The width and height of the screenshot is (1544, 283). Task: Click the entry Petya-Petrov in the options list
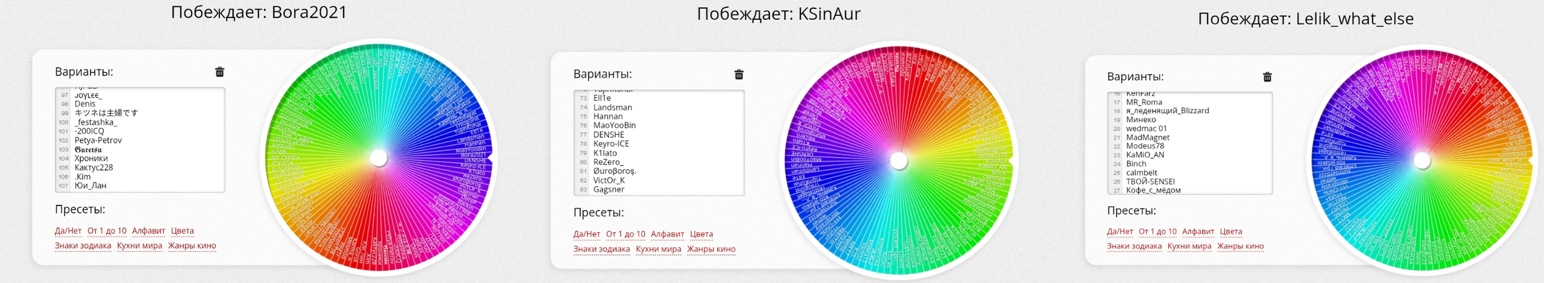(x=98, y=141)
